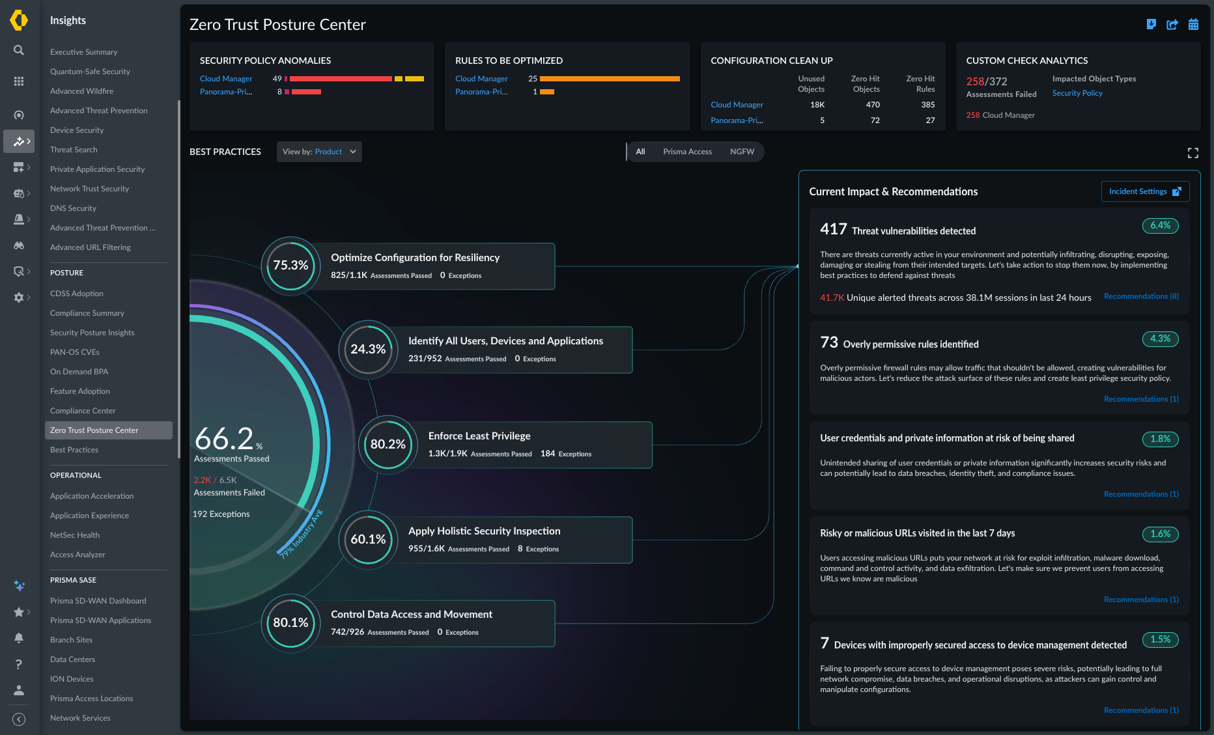Expand the shield search rail item chevron

coord(29,271)
